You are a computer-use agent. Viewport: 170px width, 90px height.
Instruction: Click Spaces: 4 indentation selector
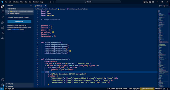coord(119,89)
